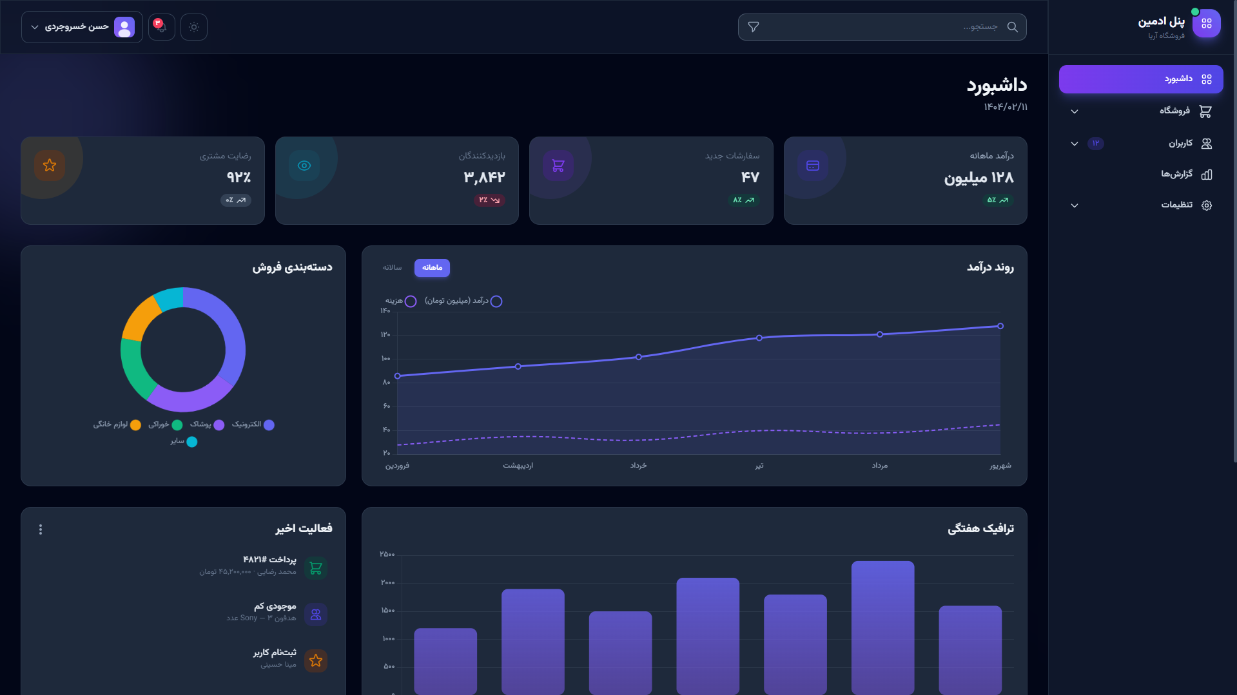Switch chart to سالانه tab
The image size is (1237, 695).
(x=392, y=268)
